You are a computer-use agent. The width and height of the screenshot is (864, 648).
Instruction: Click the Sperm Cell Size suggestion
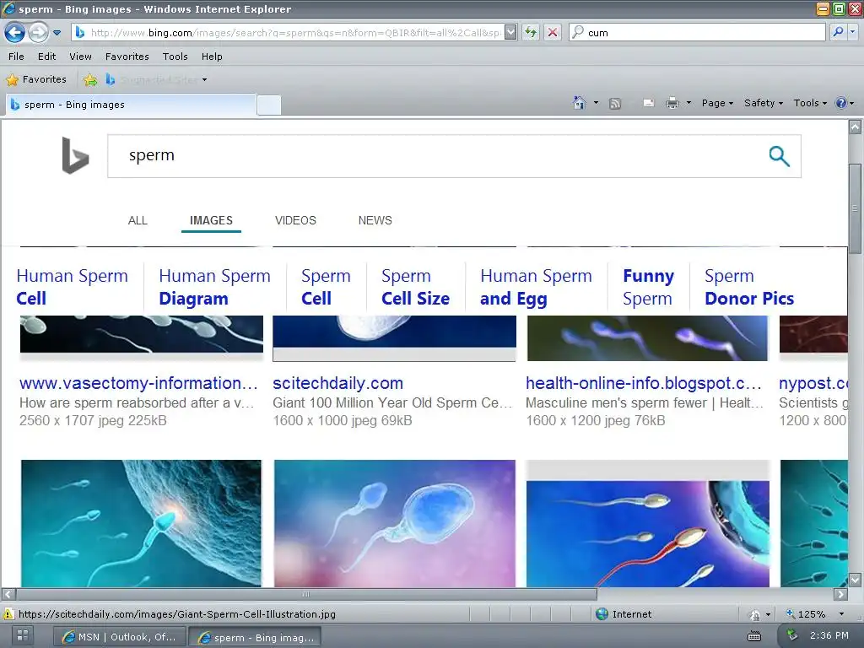415,287
